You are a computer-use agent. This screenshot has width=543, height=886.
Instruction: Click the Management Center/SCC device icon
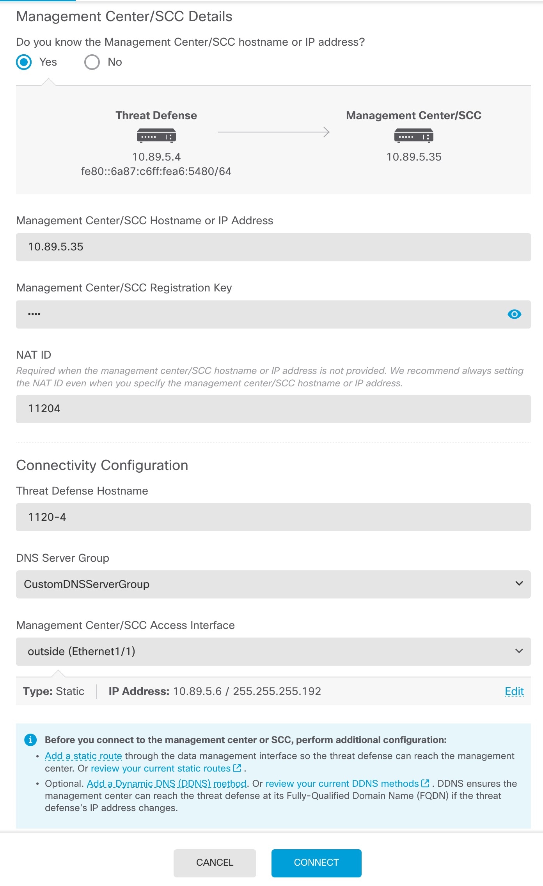tap(413, 136)
